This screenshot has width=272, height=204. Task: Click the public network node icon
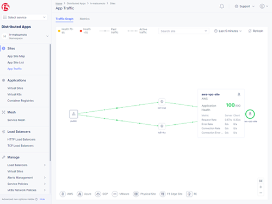point(73,114)
